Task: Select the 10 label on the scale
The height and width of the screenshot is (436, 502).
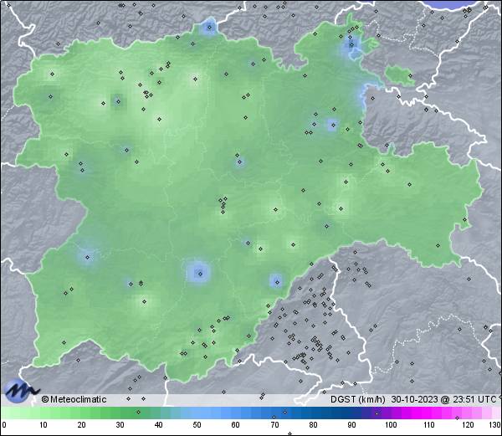Action: pos(44,425)
